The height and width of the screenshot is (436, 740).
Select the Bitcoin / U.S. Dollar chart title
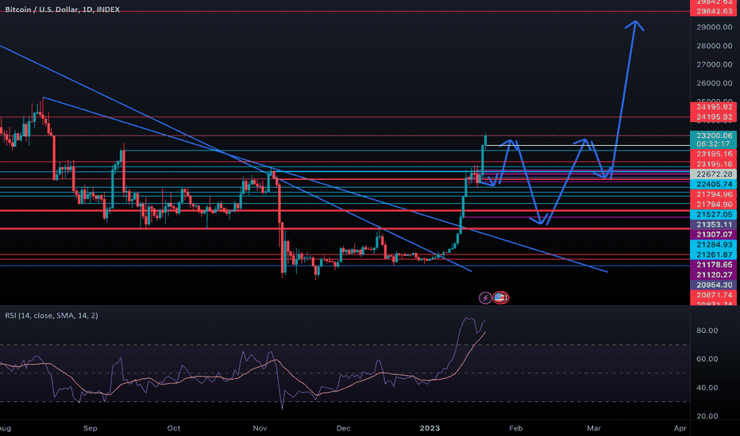tap(62, 10)
